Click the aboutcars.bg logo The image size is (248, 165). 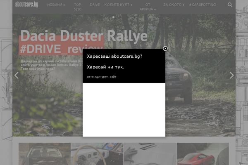(x=27, y=4)
